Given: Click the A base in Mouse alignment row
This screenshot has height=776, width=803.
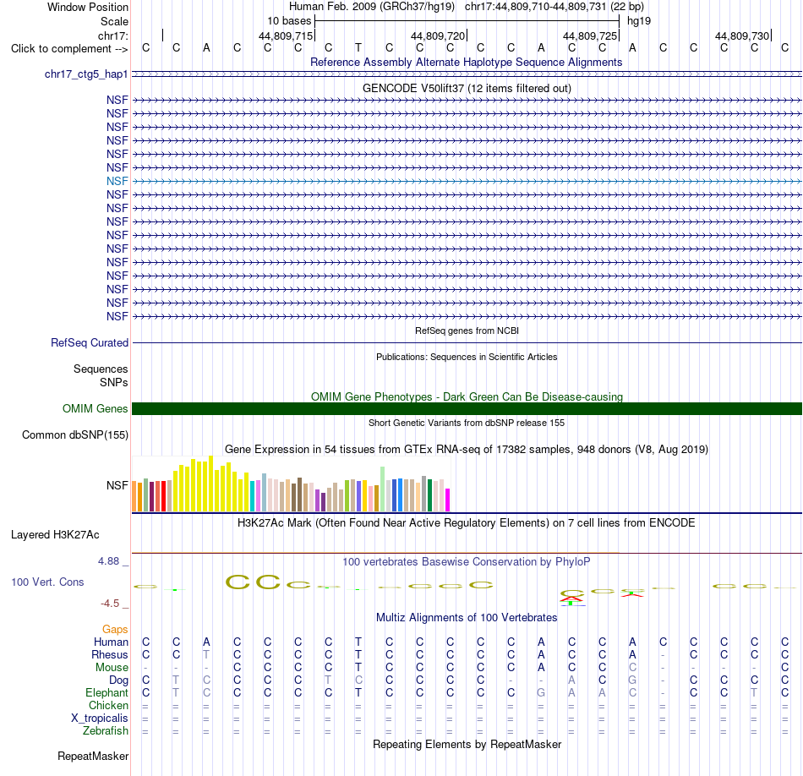Looking at the screenshot, I should (541, 668).
